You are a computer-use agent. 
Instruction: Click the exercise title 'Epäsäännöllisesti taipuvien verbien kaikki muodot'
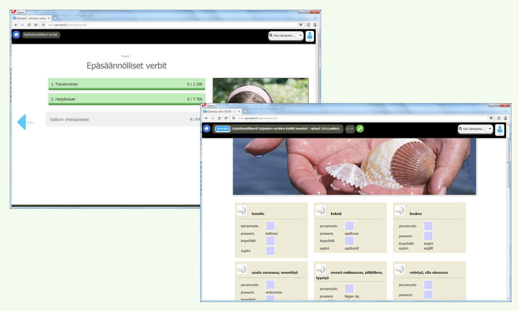tap(286, 128)
